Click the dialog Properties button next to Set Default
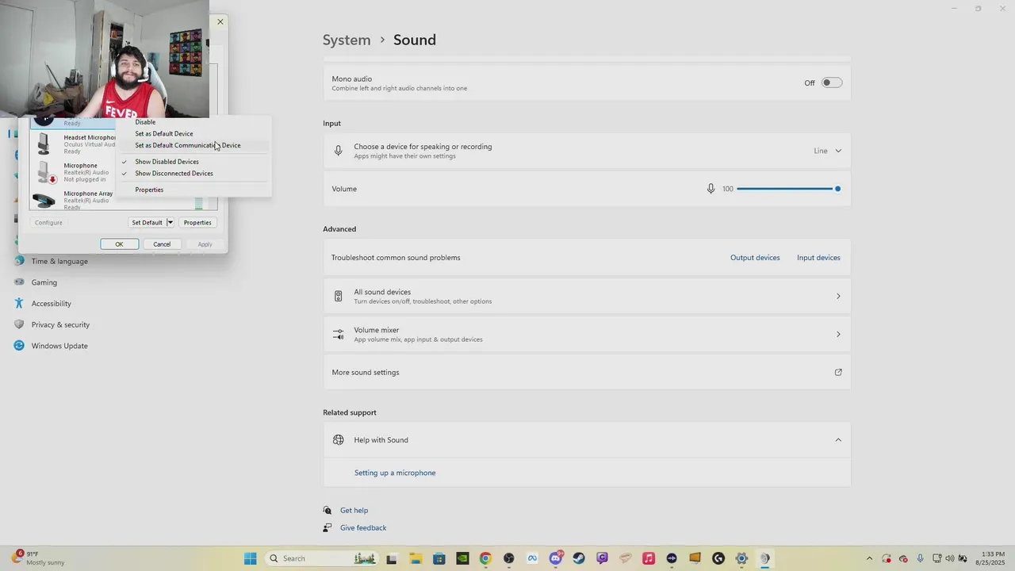Screen dimensions: 1015x571 [x=197, y=223]
